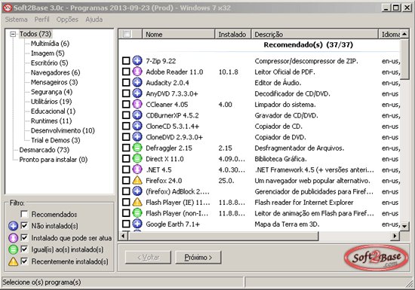Select Pronto para instalar (0) tree item
The image size is (415, 290).
(x=54, y=160)
